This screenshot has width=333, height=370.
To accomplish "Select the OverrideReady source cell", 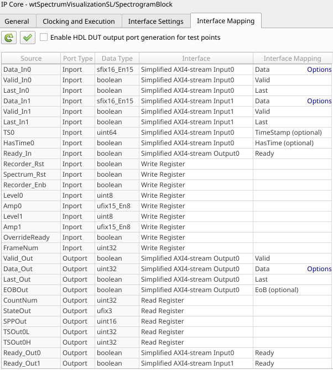I will click(x=31, y=237).
